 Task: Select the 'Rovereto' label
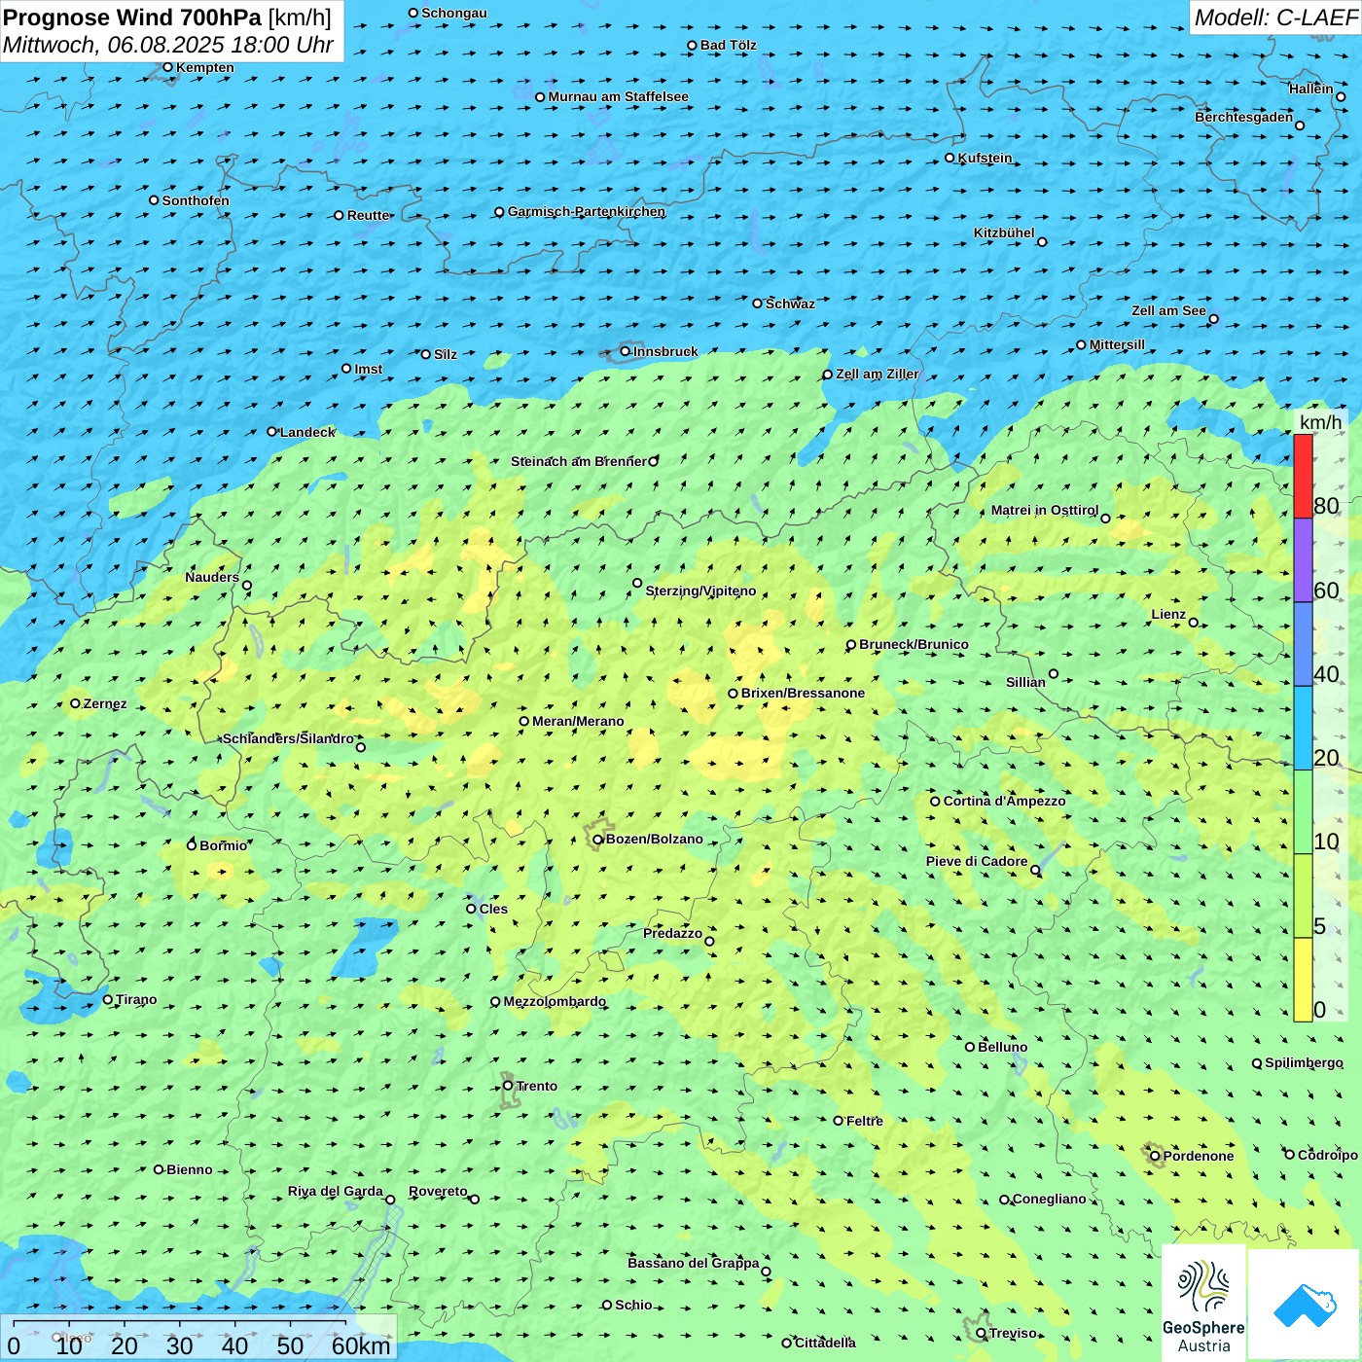tap(438, 1191)
